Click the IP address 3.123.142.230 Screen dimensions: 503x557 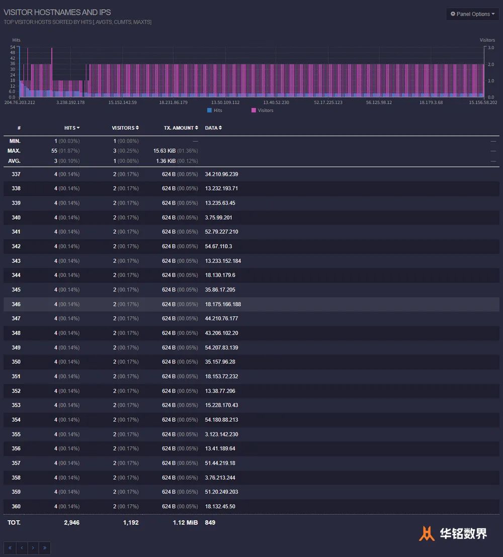click(221, 434)
